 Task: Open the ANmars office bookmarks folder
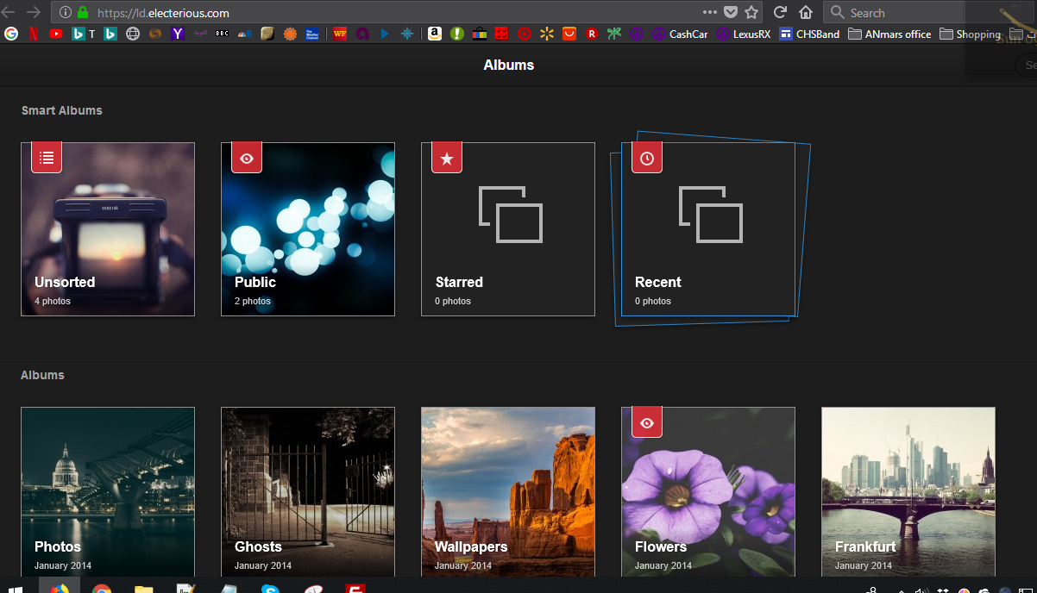click(889, 34)
